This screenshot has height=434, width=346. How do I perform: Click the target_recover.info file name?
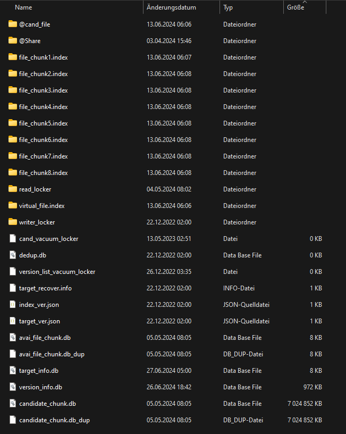(x=45, y=288)
